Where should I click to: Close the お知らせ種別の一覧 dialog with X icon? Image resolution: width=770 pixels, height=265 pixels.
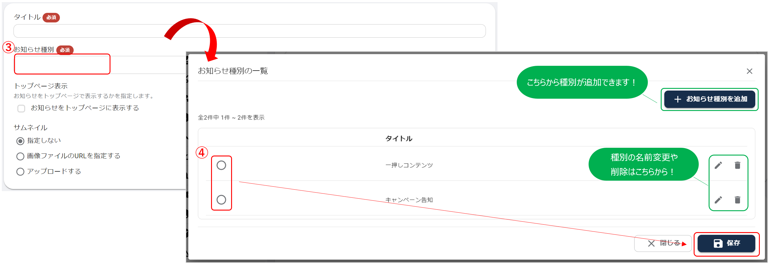pyautogui.click(x=749, y=71)
